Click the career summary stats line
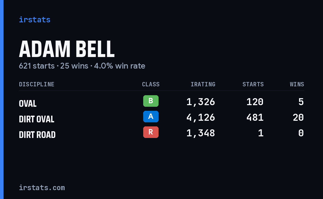 click(82, 66)
